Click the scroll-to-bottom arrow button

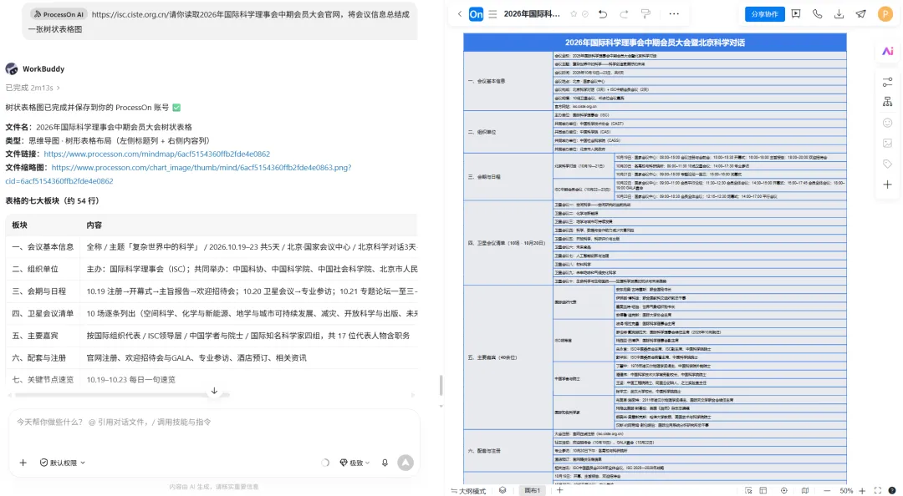(214, 391)
